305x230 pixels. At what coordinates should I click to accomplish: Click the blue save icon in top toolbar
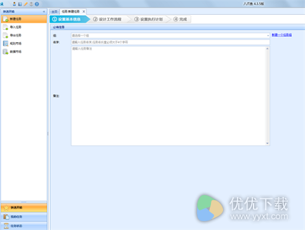pyautogui.click(x=20, y=4)
